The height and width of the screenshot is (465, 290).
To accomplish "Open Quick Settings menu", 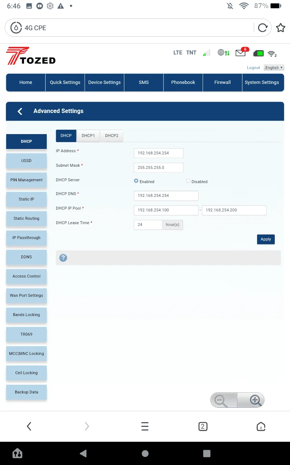I will tap(65, 82).
